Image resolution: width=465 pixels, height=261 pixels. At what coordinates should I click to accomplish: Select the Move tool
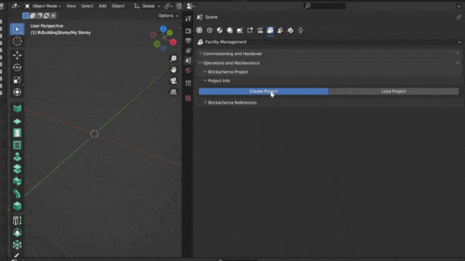[17, 55]
